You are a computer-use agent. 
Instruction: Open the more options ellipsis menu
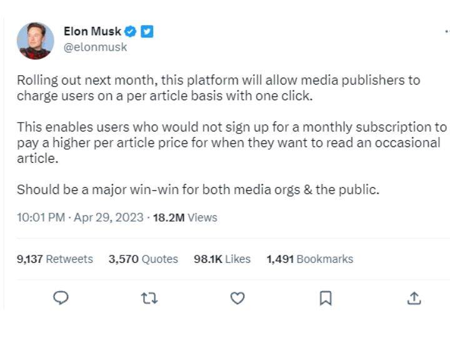coord(446,31)
